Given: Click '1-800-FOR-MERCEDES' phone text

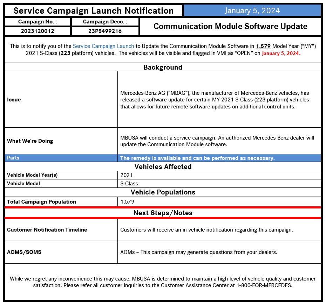Looking at the screenshot, I should click(264, 285).
